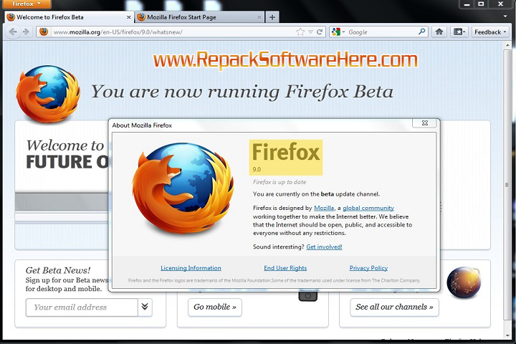
Task: Click the Firefox is up to date text
Action: click(279, 182)
